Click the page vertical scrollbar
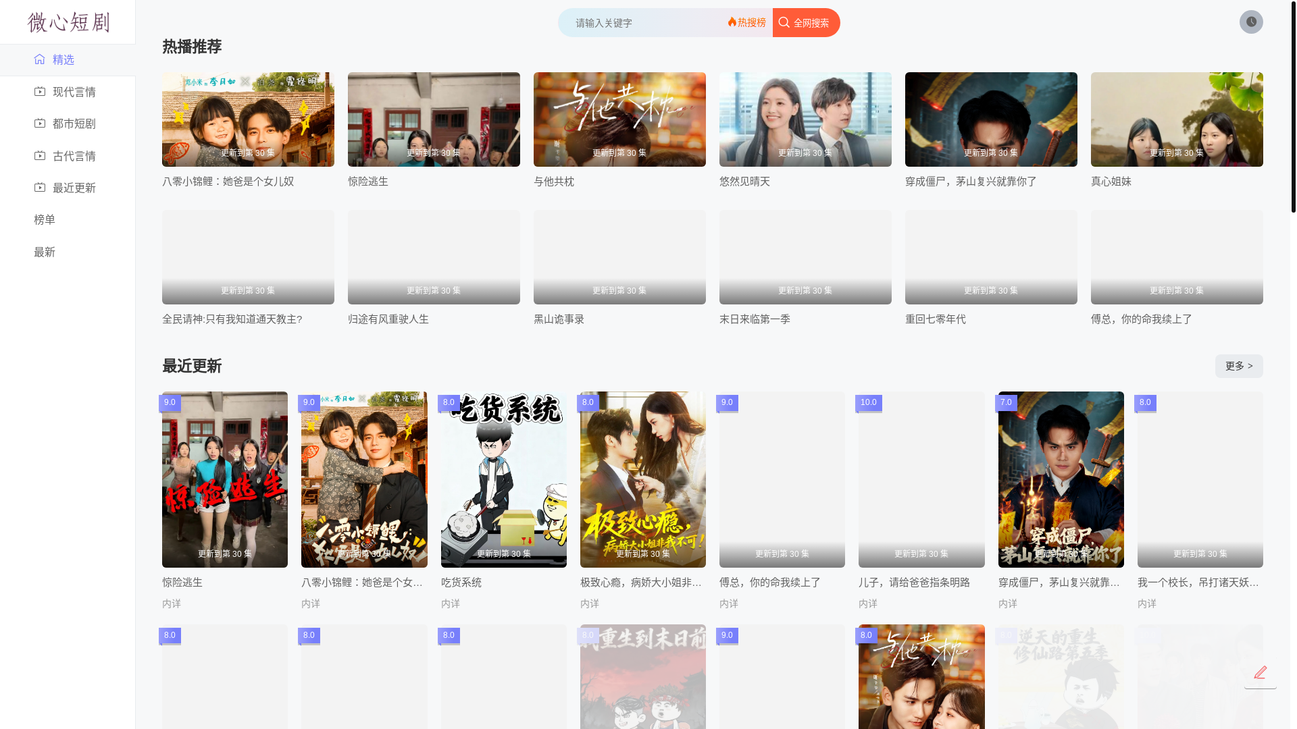This screenshot has width=1297, height=729. pyautogui.click(x=1293, y=108)
